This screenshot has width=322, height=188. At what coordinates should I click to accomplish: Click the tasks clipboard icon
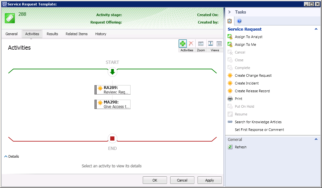tap(229, 21)
